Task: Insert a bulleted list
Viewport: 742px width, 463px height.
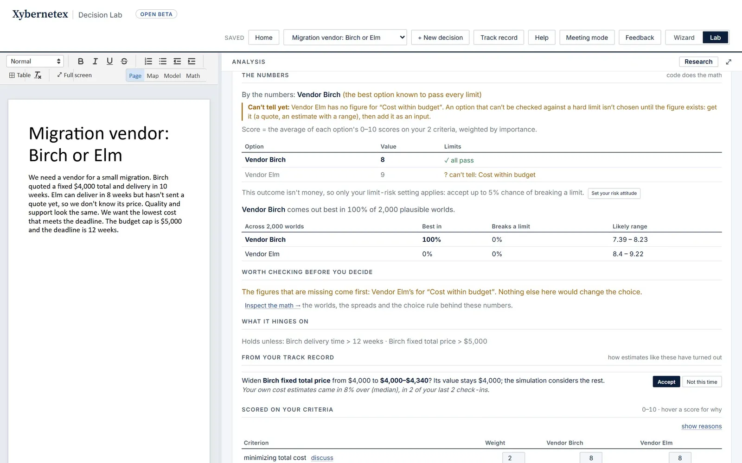Action: (x=163, y=61)
